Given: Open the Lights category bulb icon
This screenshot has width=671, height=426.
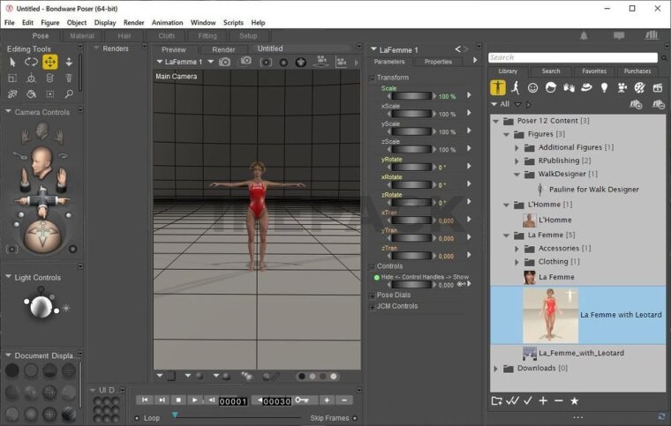Looking at the screenshot, I should click(x=604, y=88).
